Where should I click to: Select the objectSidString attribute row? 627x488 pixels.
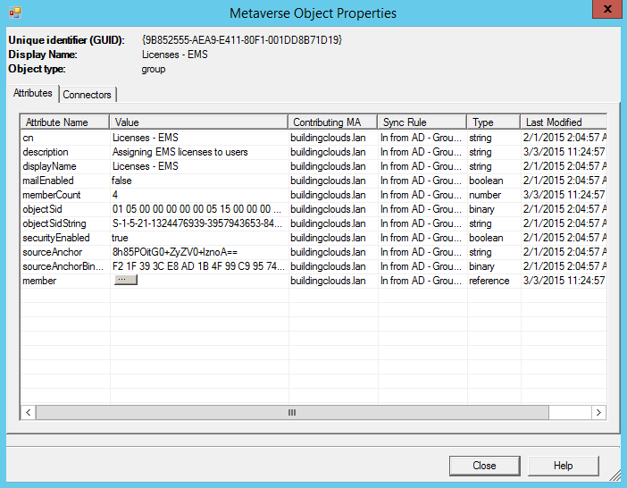pos(54,223)
